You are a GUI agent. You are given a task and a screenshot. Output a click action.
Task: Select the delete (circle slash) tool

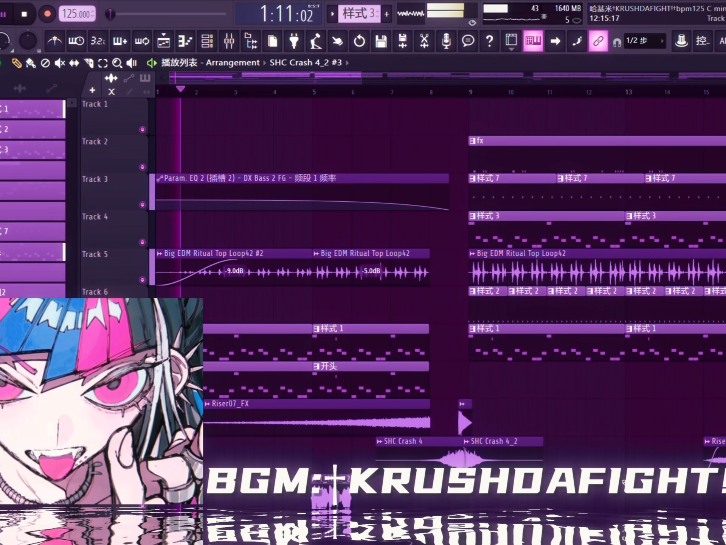pyautogui.click(x=45, y=63)
